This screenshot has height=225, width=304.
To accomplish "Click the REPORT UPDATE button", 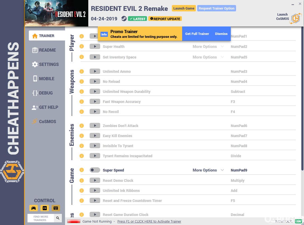I will tap(165, 19).
